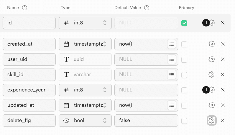Uncheck the Primary checkbox for id

click(184, 23)
